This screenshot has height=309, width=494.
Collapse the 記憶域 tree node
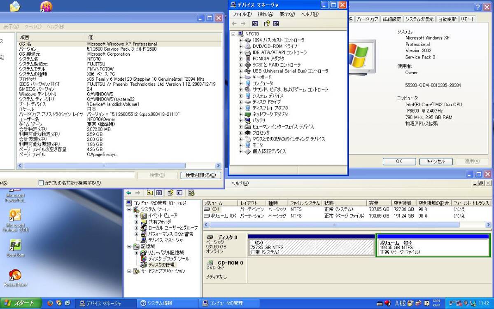click(129, 246)
